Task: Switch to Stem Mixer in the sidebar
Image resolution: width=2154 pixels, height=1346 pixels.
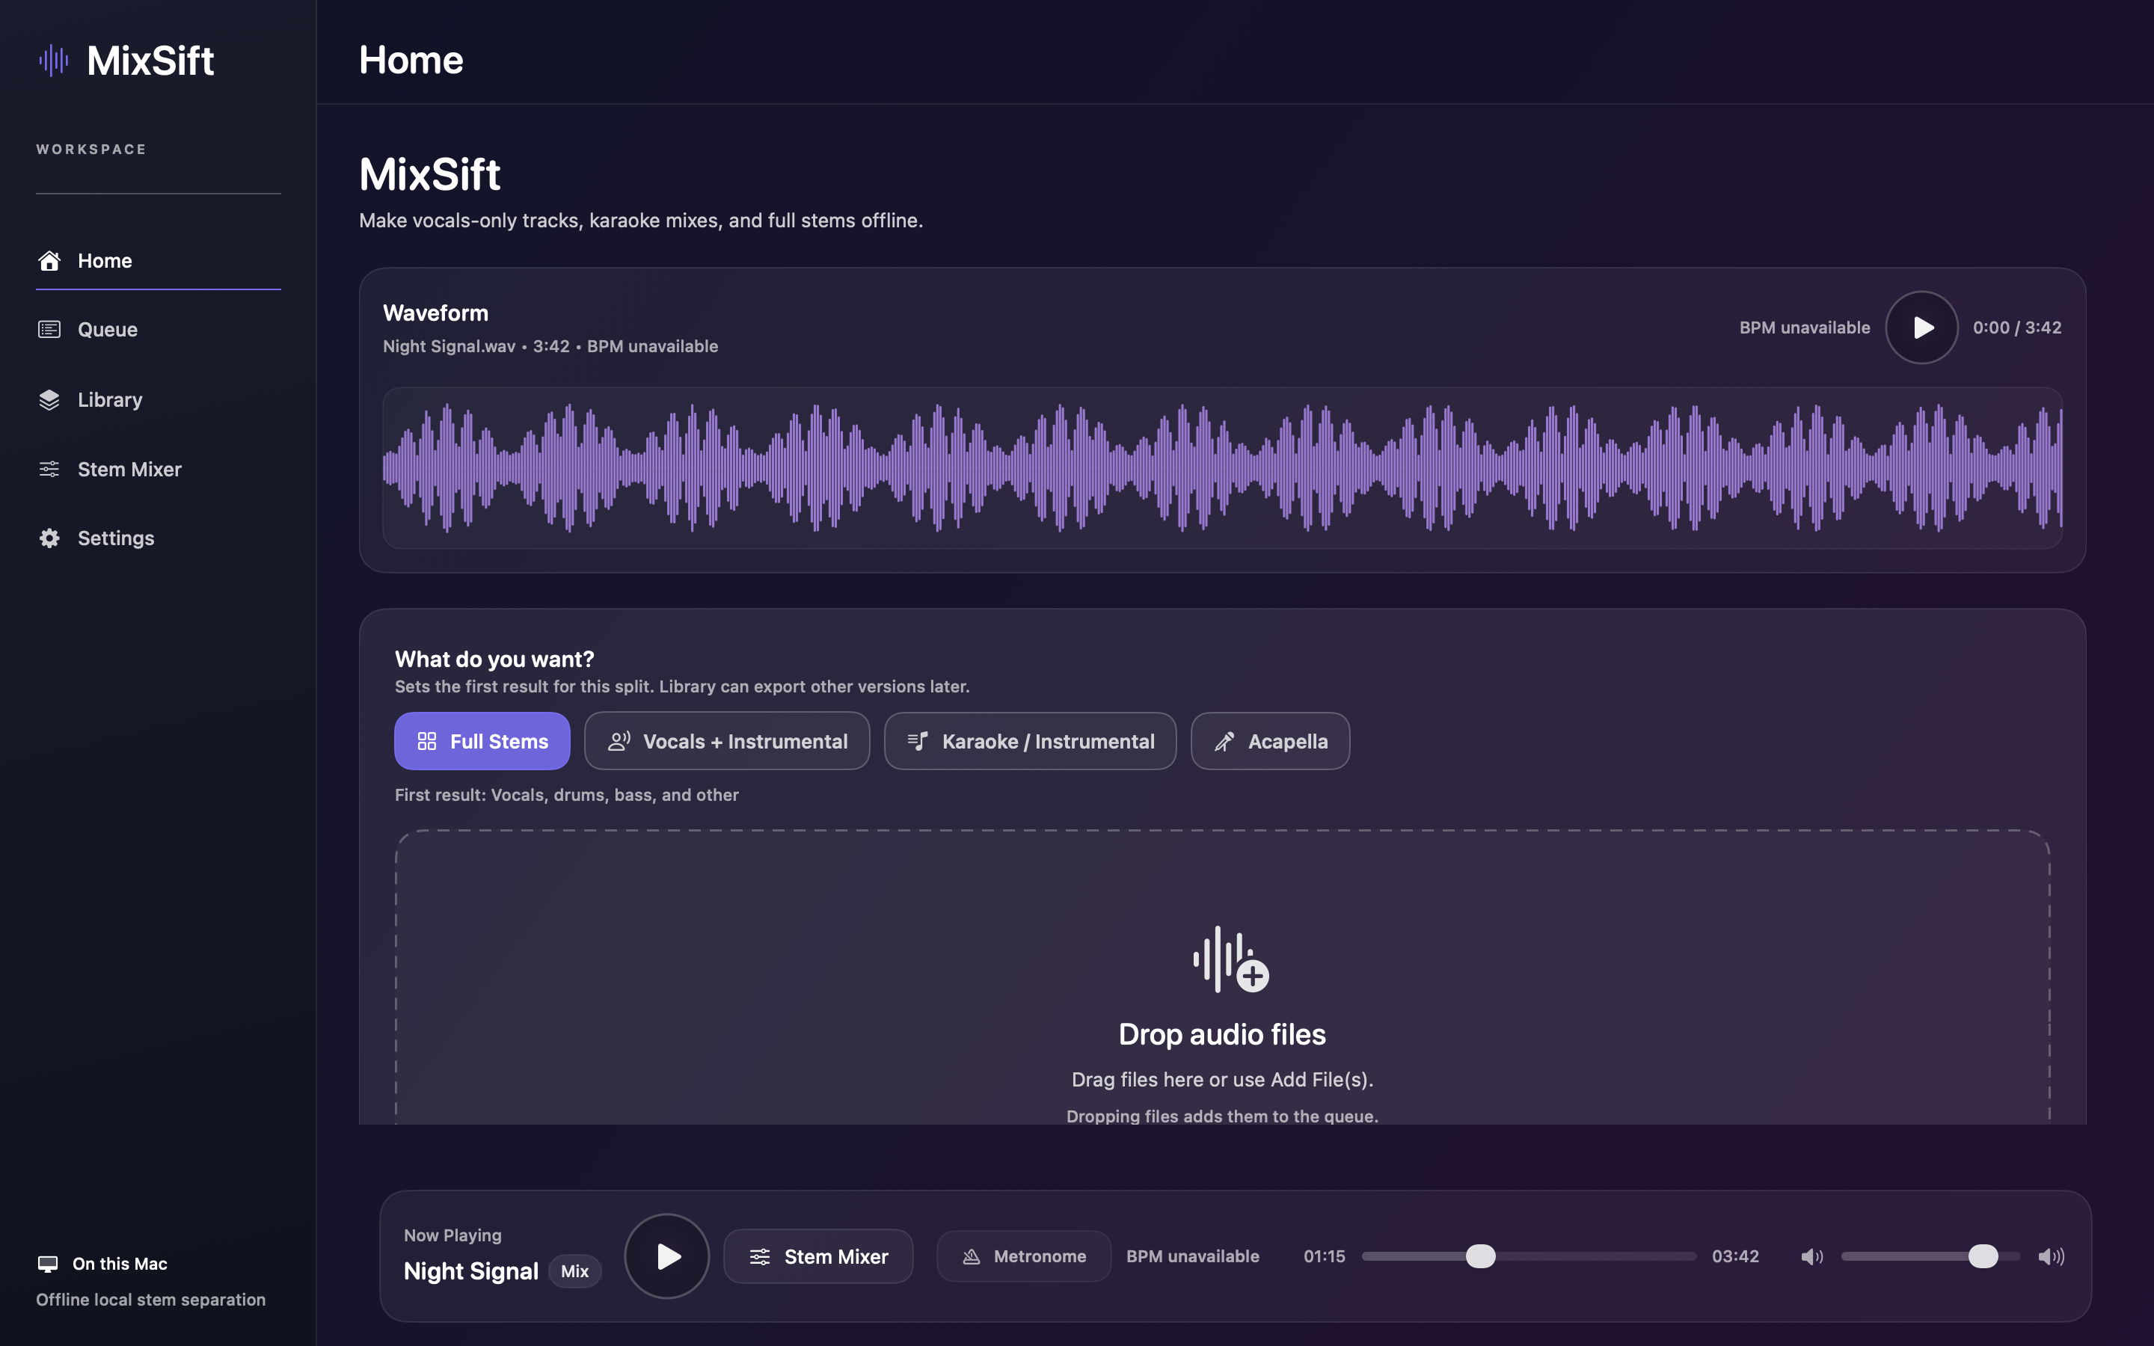Action: [159, 469]
